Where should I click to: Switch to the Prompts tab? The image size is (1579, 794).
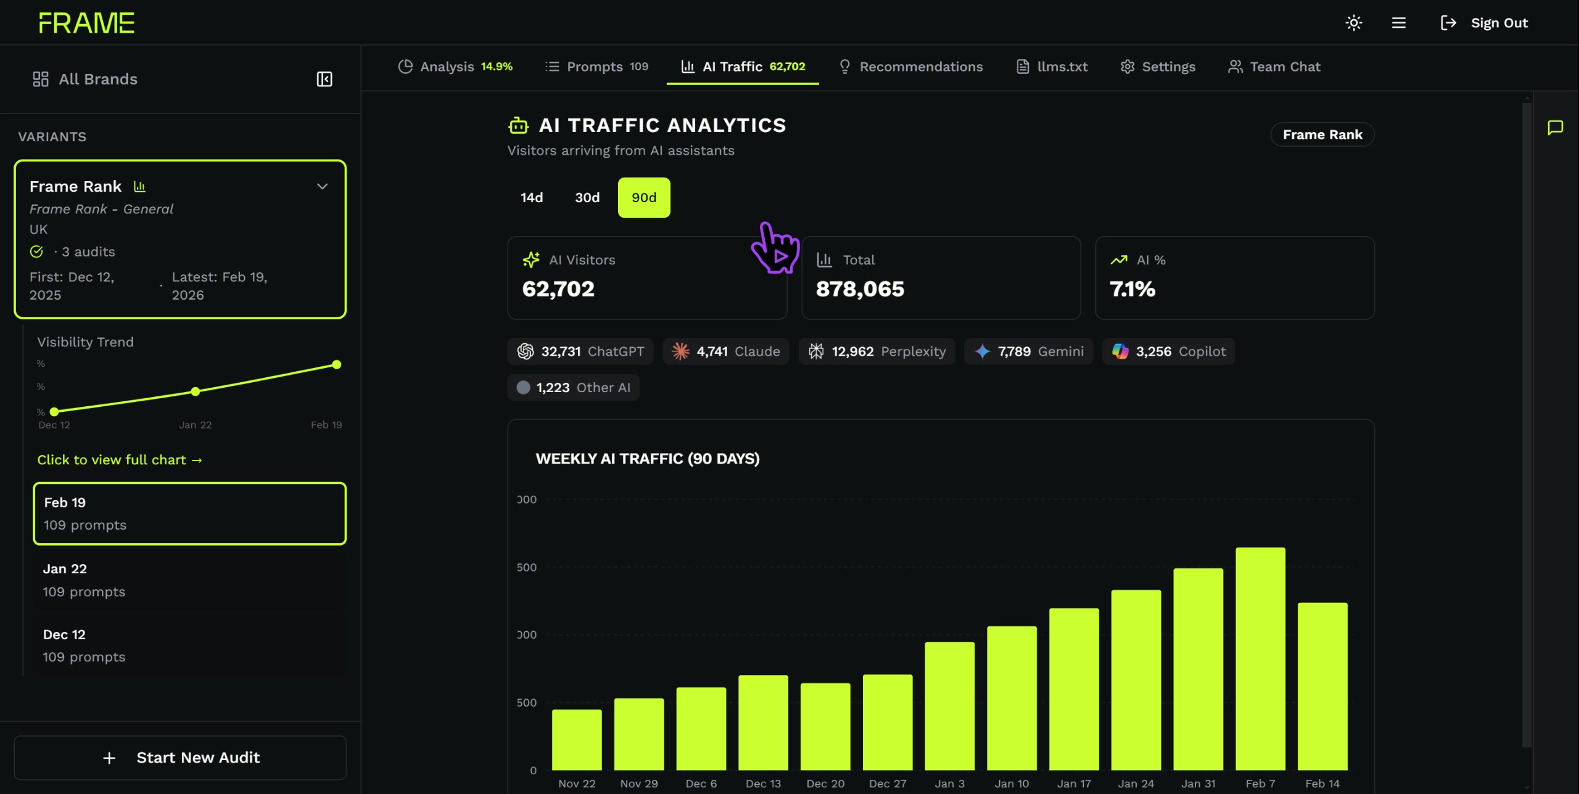click(x=596, y=67)
